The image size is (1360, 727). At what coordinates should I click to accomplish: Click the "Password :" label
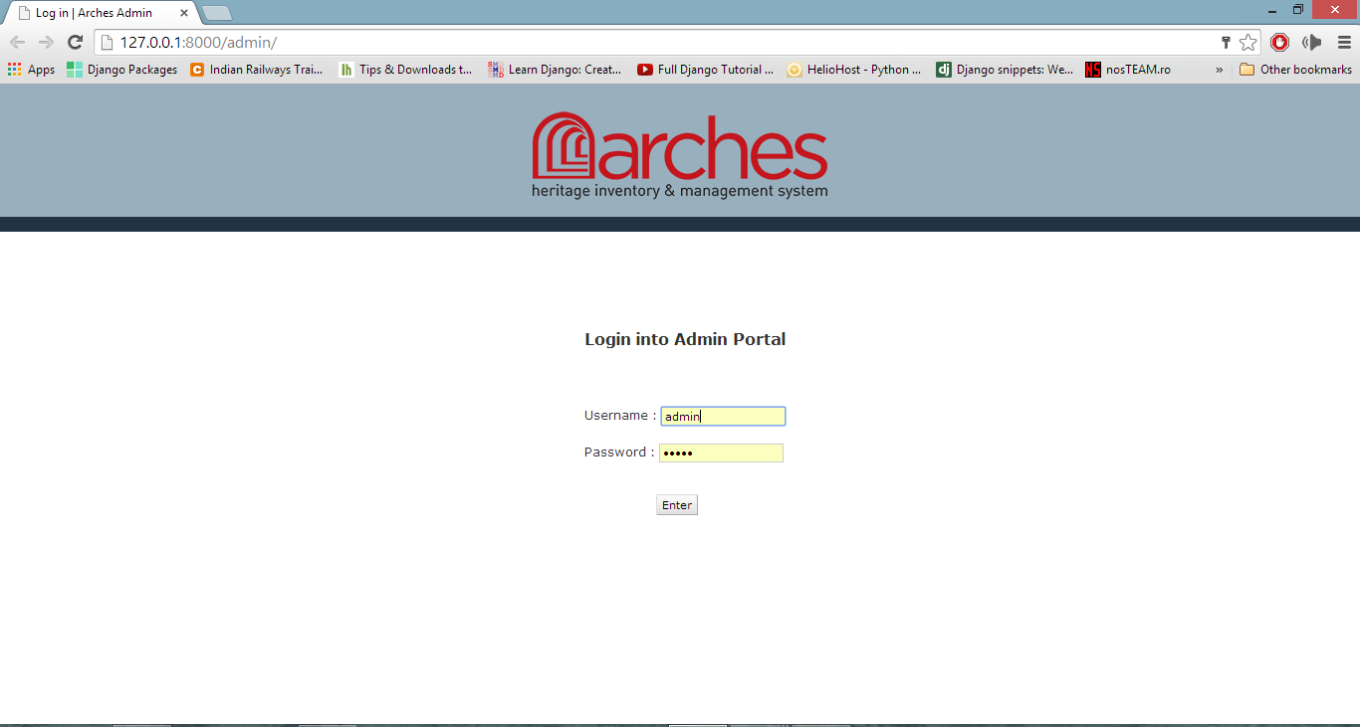(x=619, y=453)
